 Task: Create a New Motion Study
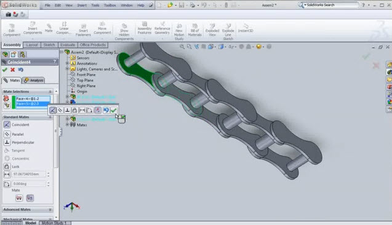[x=179, y=32]
